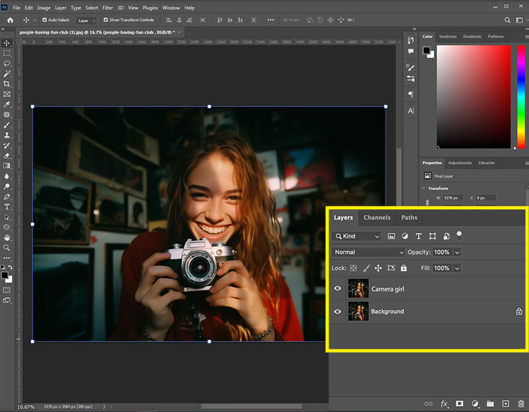Close the people-having-fun-club document tab
This screenshot has height=412, width=529.
coord(179,32)
